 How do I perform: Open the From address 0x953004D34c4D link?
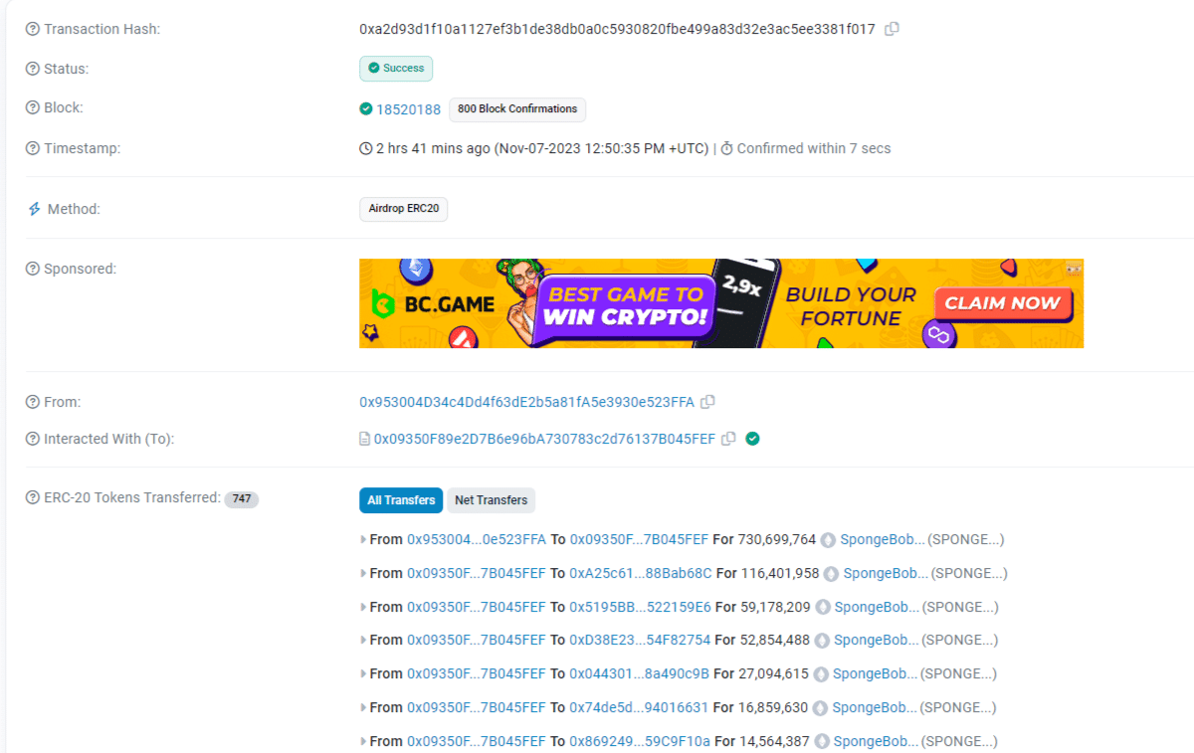tap(526, 402)
